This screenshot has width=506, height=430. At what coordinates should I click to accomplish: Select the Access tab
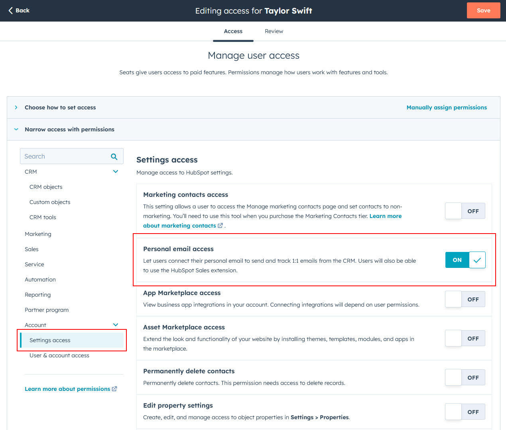pyautogui.click(x=233, y=31)
